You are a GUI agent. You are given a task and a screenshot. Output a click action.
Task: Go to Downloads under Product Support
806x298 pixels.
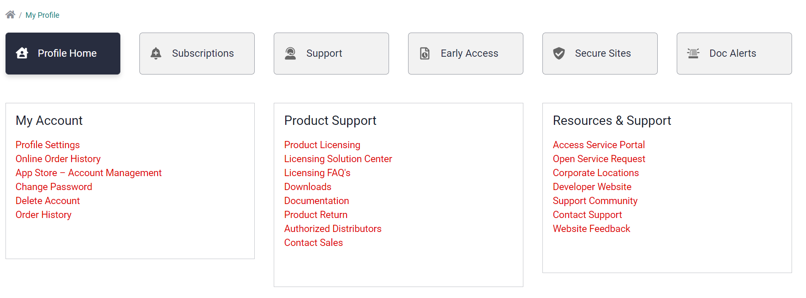click(308, 187)
